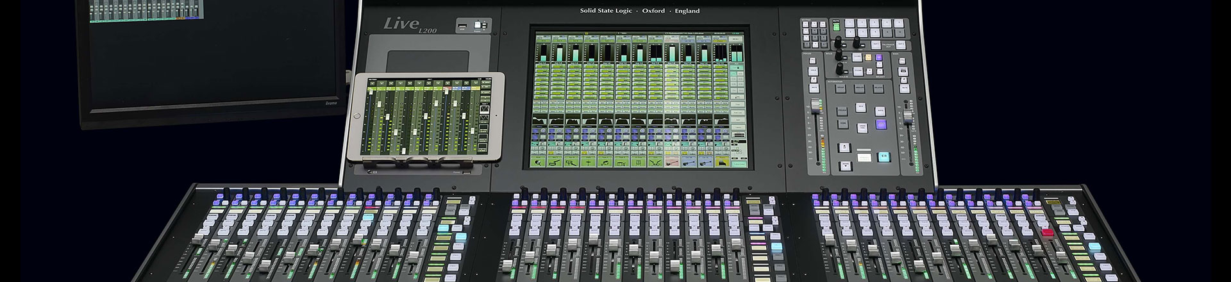Tap the channel 001 meter on the touchscreen

tap(542, 53)
